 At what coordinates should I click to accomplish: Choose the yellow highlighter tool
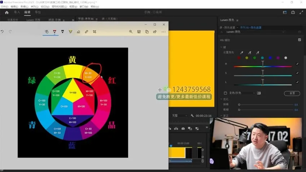pyautogui.click(x=70, y=32)
